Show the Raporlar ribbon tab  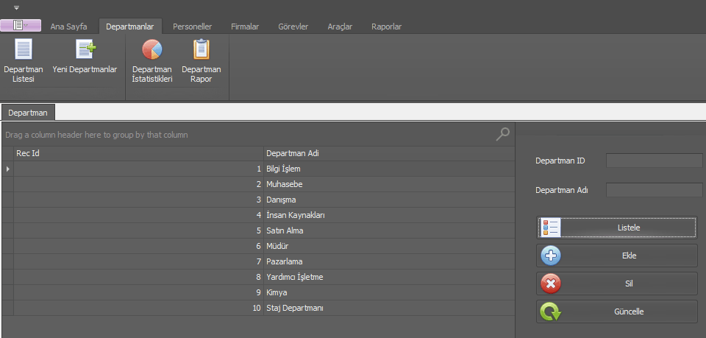(386, 27)
